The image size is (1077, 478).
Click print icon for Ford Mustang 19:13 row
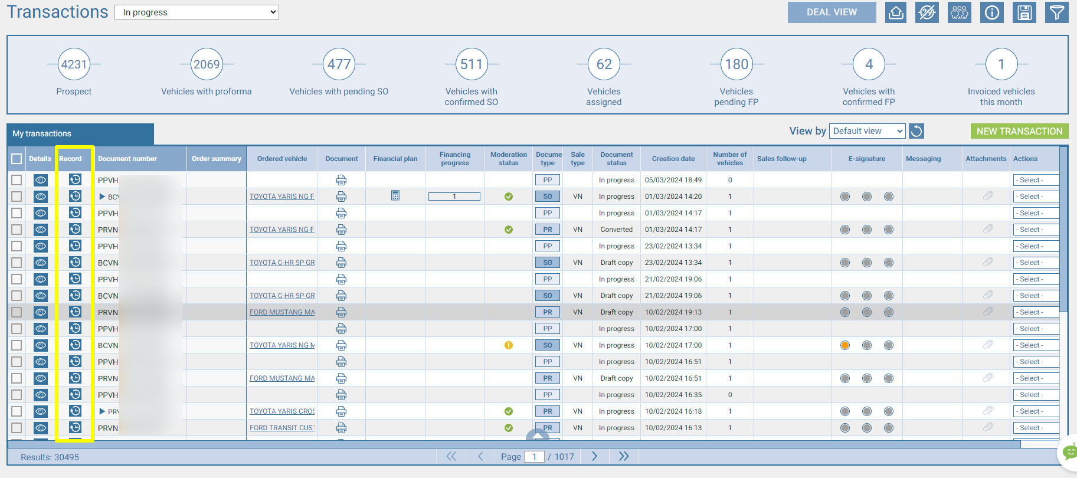(x=341, y=312)
